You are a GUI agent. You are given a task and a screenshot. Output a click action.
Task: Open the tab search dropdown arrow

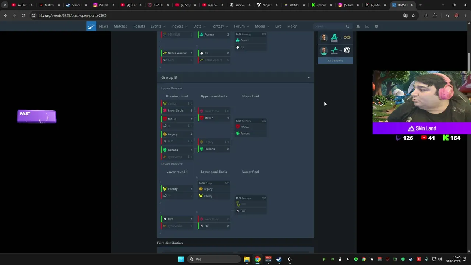click(5, 5)
